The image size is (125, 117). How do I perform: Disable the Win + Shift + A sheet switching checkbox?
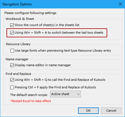(x=12, y=33)
